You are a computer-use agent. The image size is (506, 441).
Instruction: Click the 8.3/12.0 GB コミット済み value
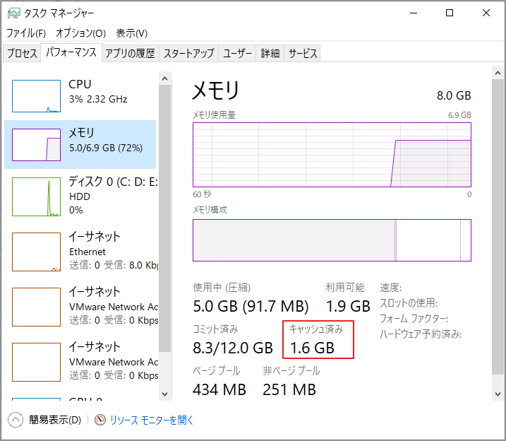(233, 348)
